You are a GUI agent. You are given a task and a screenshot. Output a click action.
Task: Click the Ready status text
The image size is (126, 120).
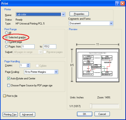[19, 20]
